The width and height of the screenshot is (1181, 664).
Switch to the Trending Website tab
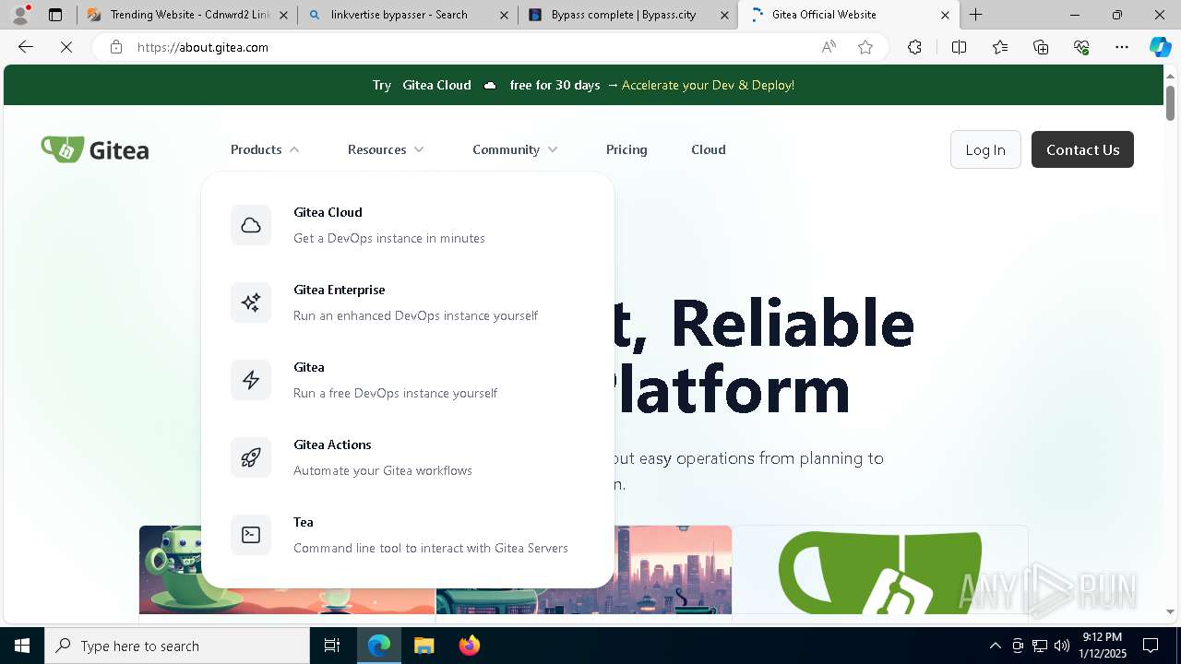pyautogui.click(x=187, y=15)
